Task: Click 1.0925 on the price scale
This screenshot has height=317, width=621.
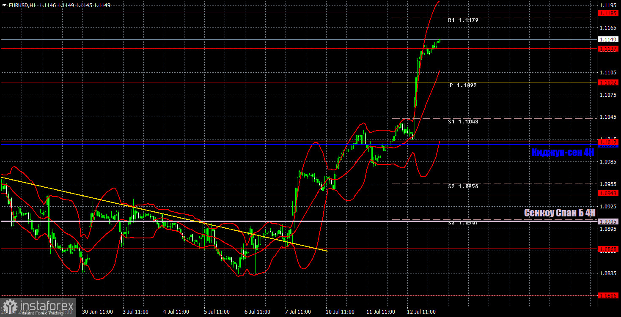Action: pyautogui.click(x=608, y=207)
